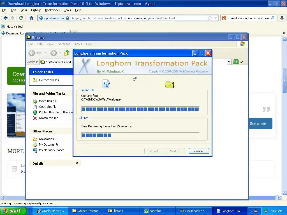Screen dimensions: 287x215
Task: Click the browser Back arrow button
Action: click(6, 18)
